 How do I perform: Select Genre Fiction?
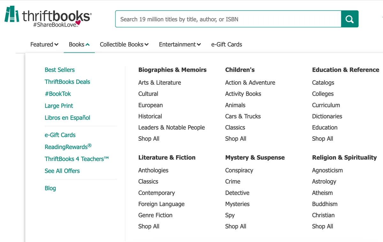pyautogui.click(x=155, y=215)
